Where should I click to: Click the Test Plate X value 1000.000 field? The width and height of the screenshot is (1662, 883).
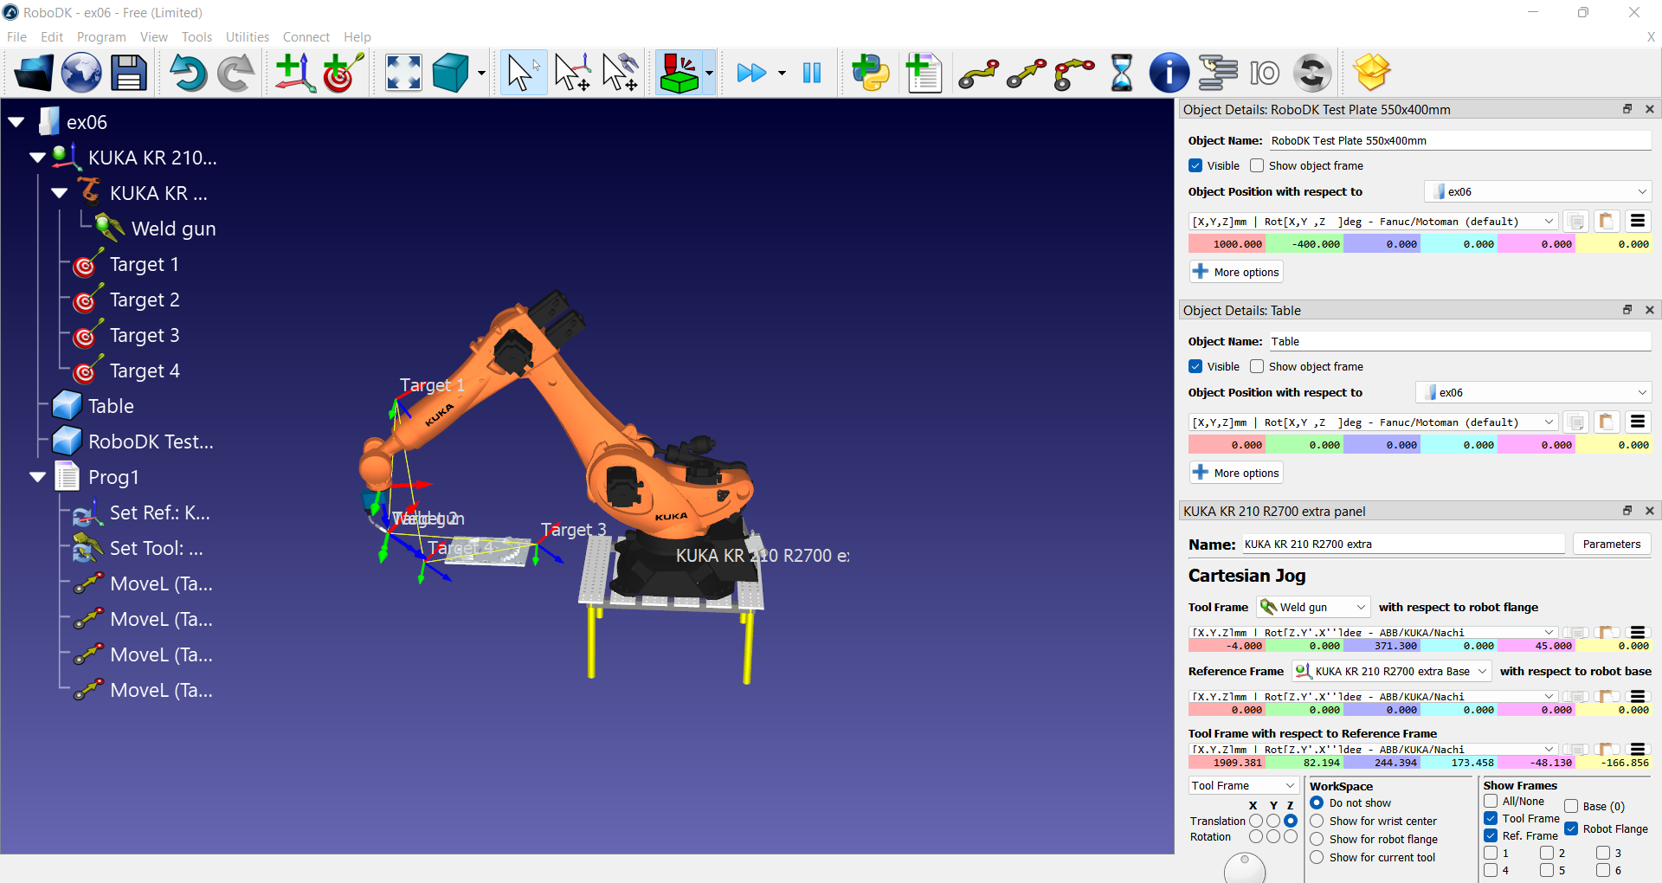pyautogui.click(x=1227, y=244)
